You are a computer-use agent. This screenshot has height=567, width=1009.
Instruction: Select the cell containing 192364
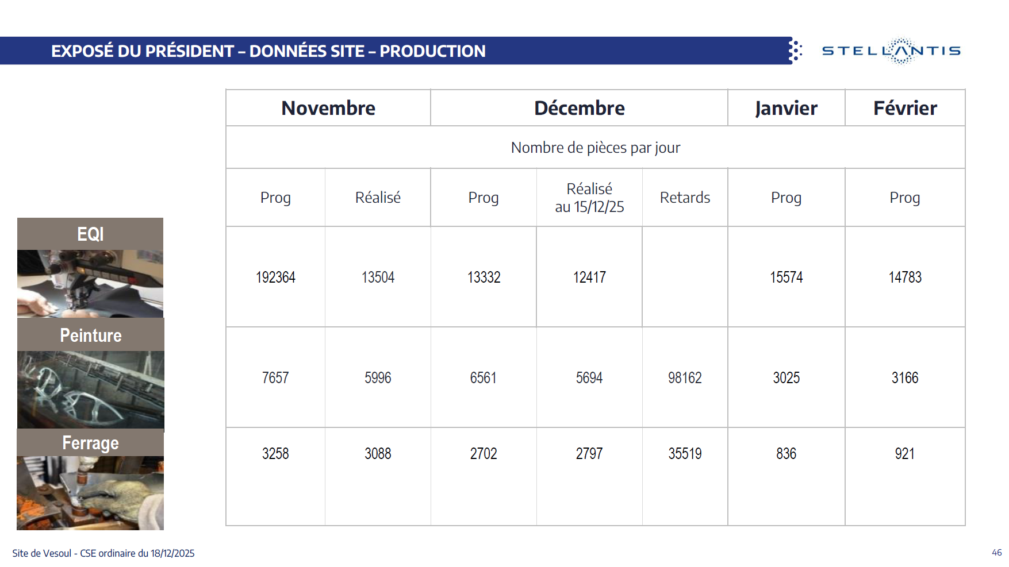pyautogui.click(x=275, y=277)
